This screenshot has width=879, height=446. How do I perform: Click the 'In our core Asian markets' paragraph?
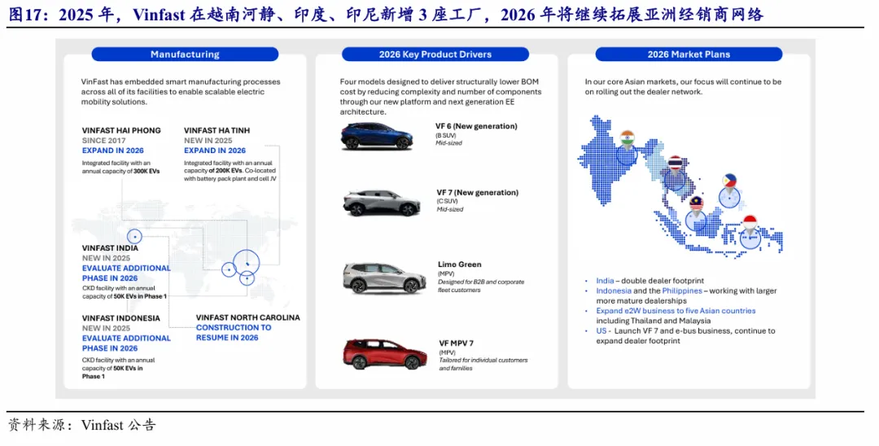pyautogui.click(x=683, y=87)
